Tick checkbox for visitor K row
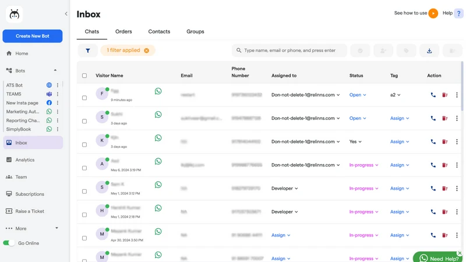466x262 pixels. pyautogui.click(x=84, y=144)
